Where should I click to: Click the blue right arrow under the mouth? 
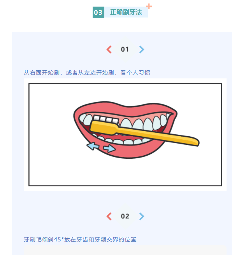(x=109, y=148)
